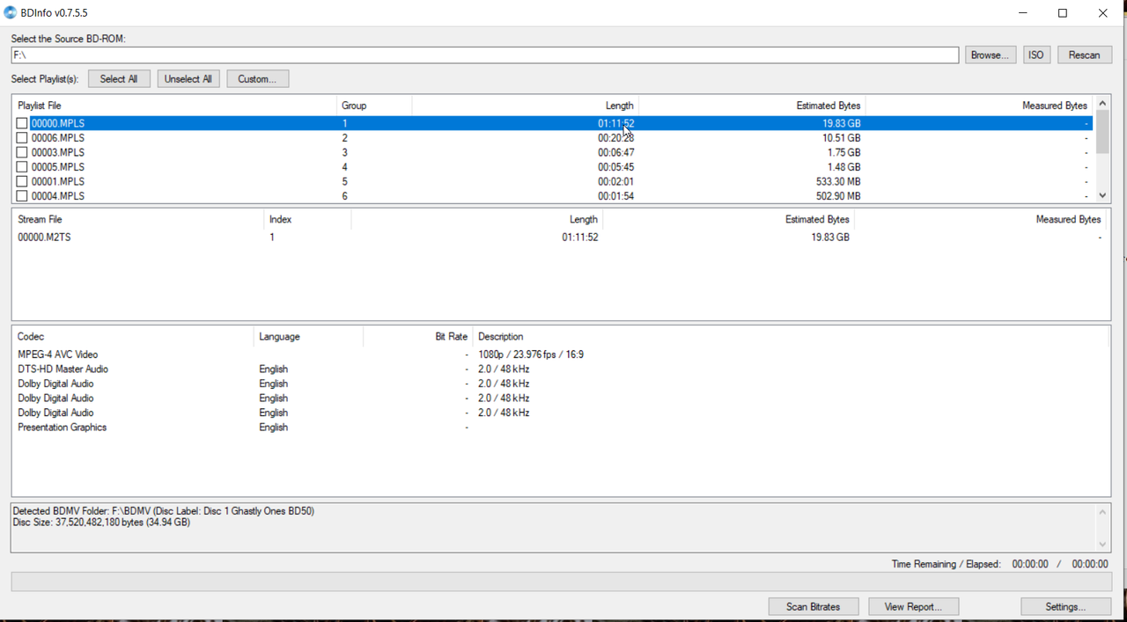Click the Description column header
This screenshot has height=622, width=1127.
(x=791, y=336)
